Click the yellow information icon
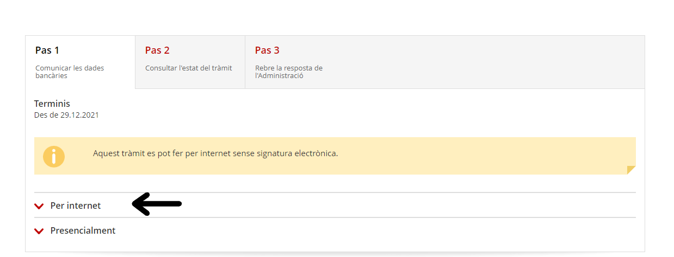Viewport: 674px width, 257px height. 54,156
